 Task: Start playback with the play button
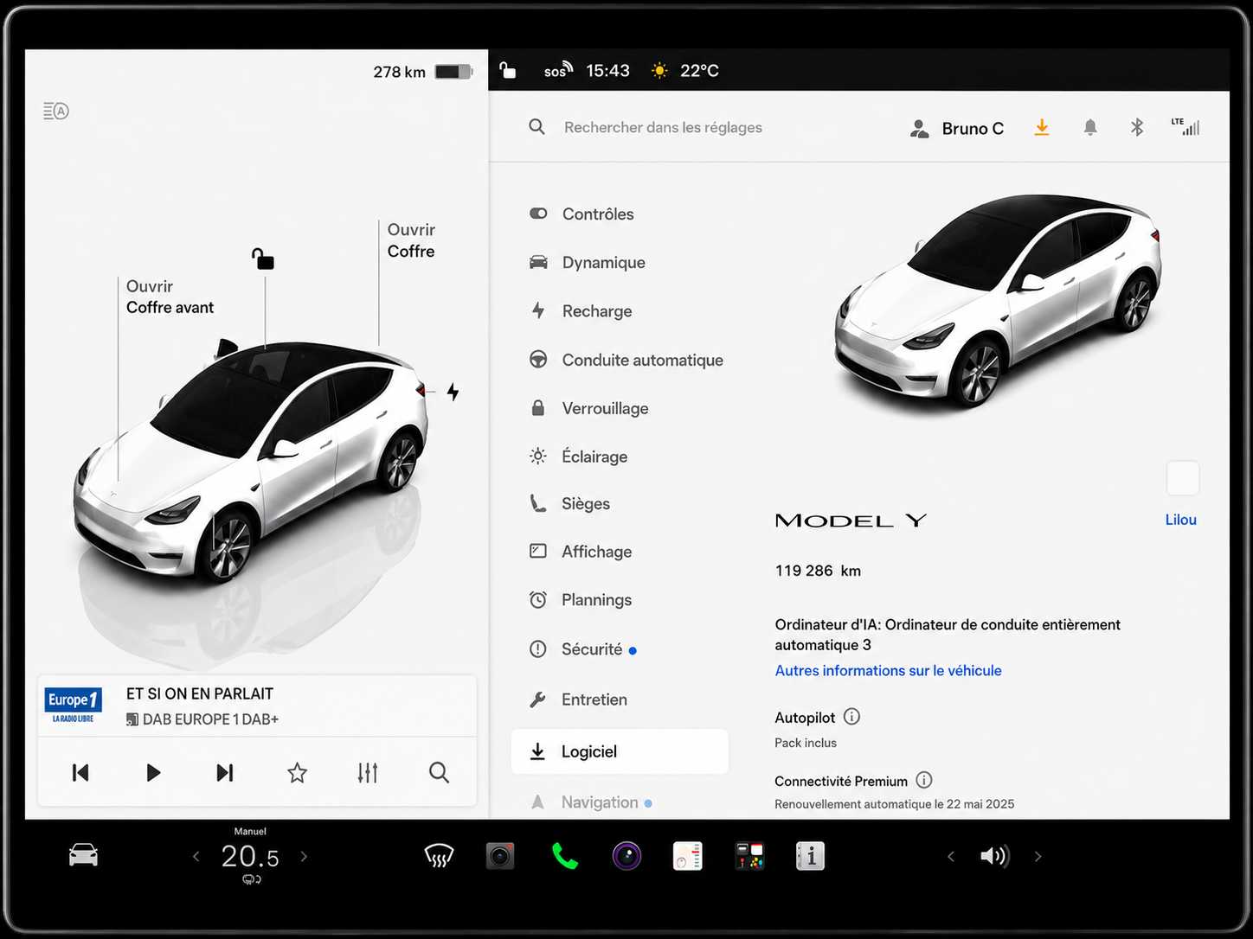153,772
